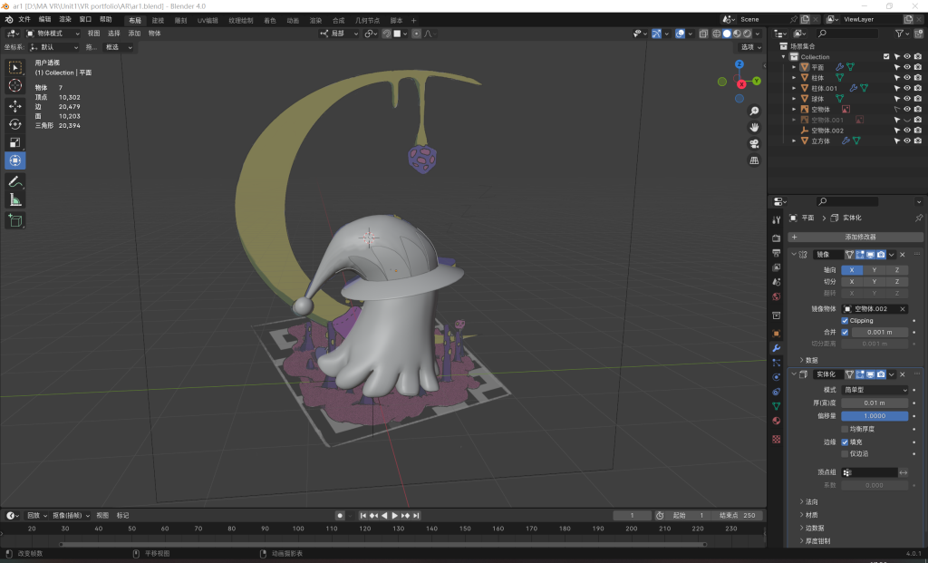Click the mirror merge distance 0.001 m field

[880, 332]
